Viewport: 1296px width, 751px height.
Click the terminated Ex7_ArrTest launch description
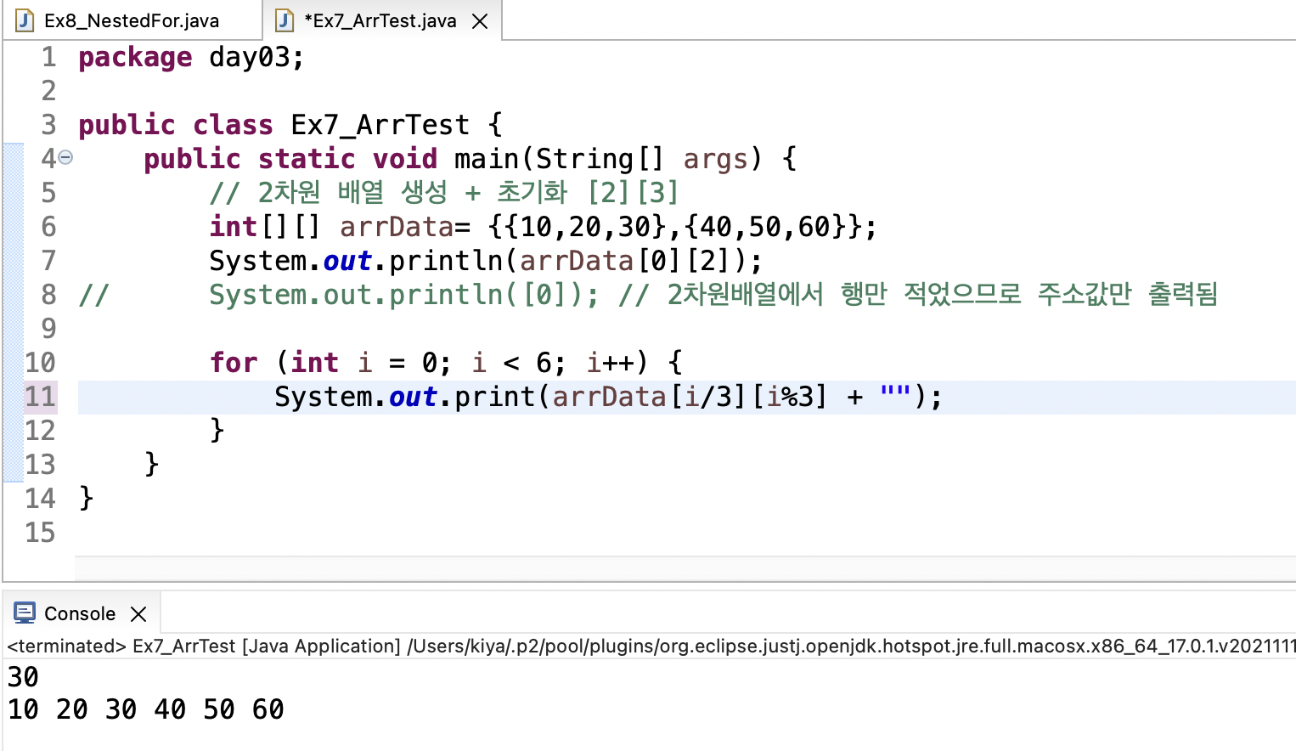(650, 647)
